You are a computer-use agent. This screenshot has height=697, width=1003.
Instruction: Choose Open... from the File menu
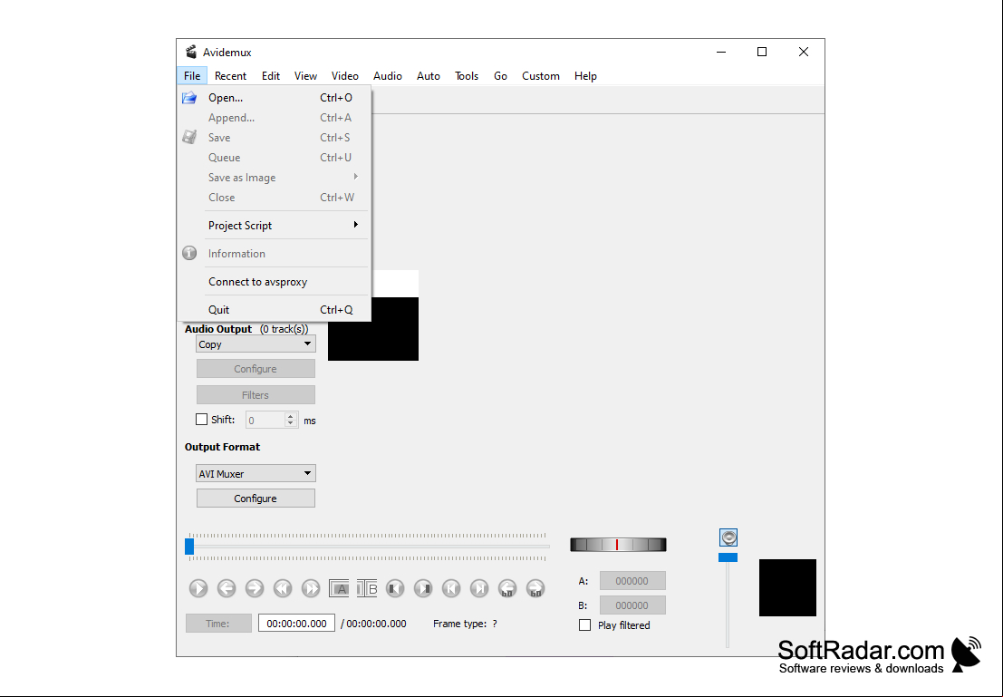pyautogui.click(x=275, y=98)
